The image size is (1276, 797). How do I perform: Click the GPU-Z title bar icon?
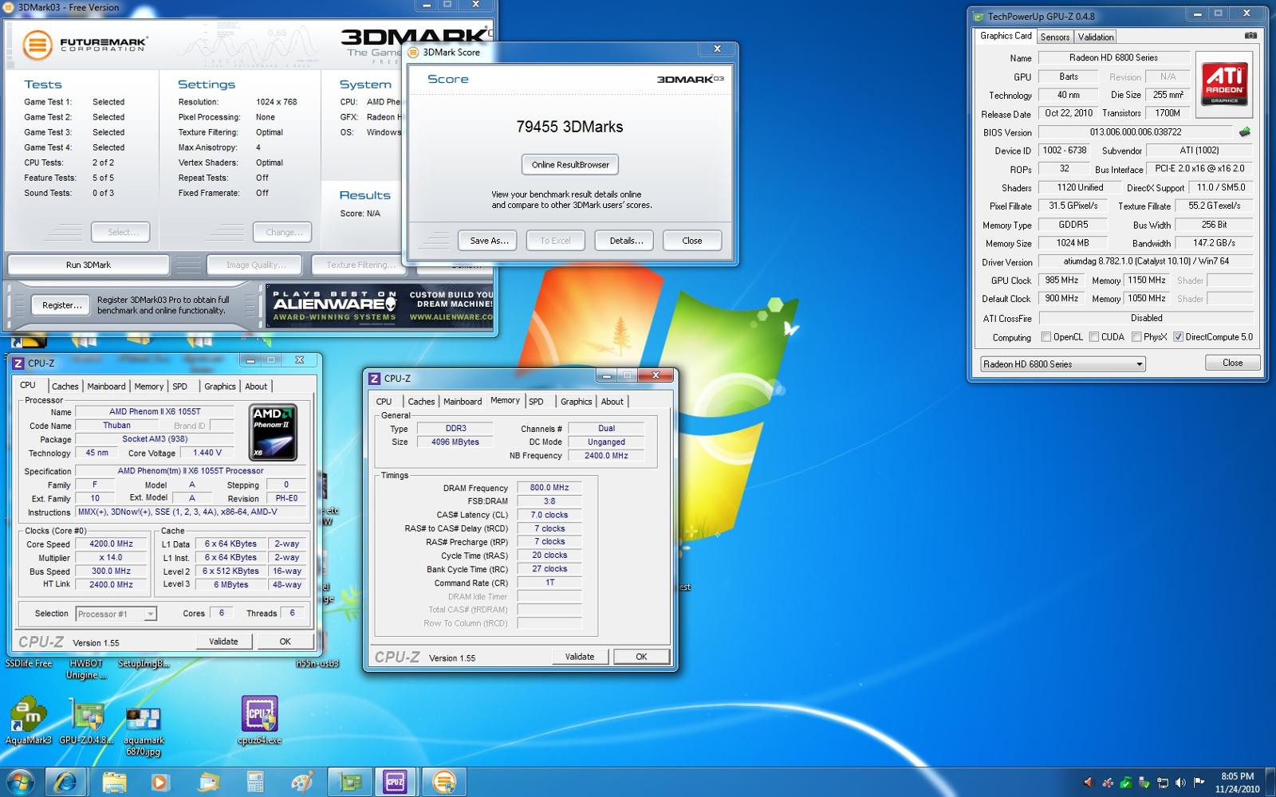(x=979, y=16)
